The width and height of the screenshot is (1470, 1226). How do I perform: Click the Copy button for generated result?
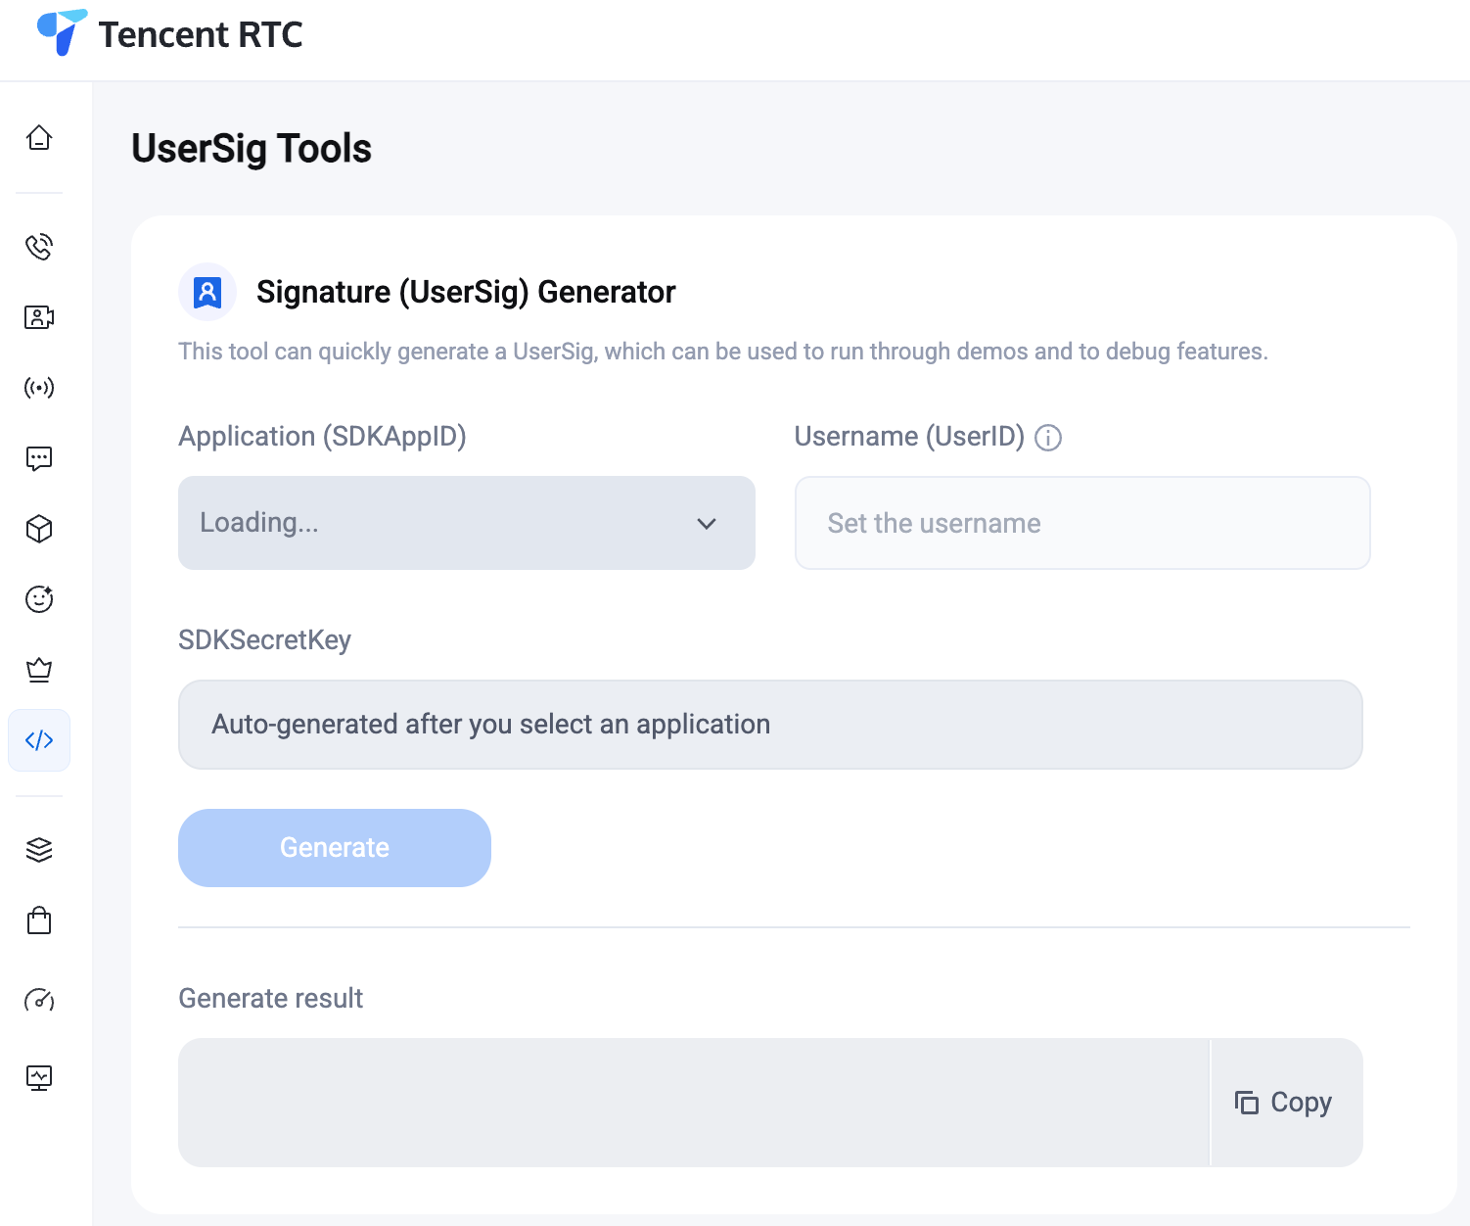[1285, 1103]
